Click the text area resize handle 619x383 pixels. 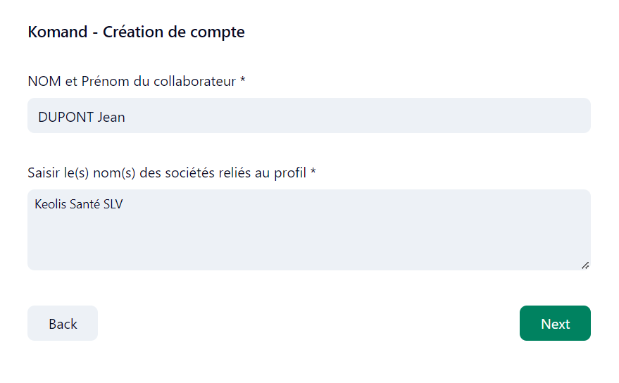584,265
